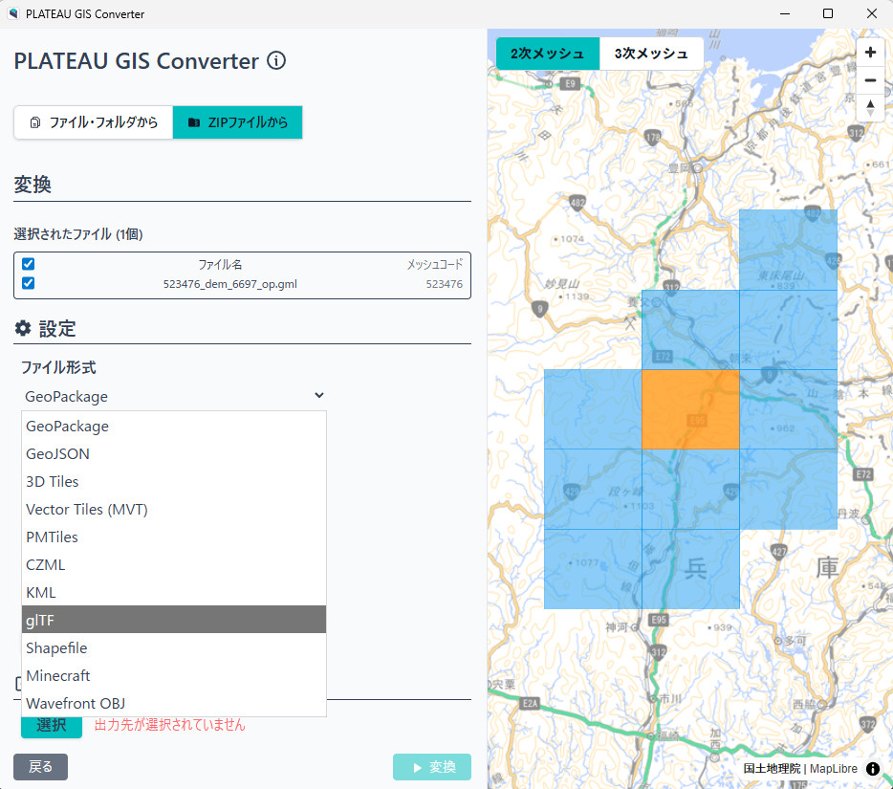Screen dimensions: 893x789
Task: Click the ZIPファイルから button
Action: (237, 122)
